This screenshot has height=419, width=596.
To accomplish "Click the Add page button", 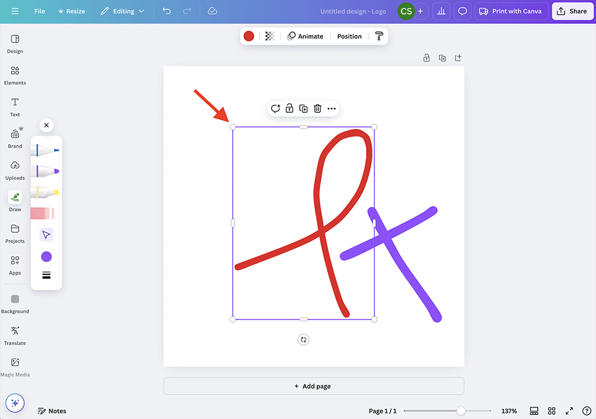I will [x=314, y=386].
